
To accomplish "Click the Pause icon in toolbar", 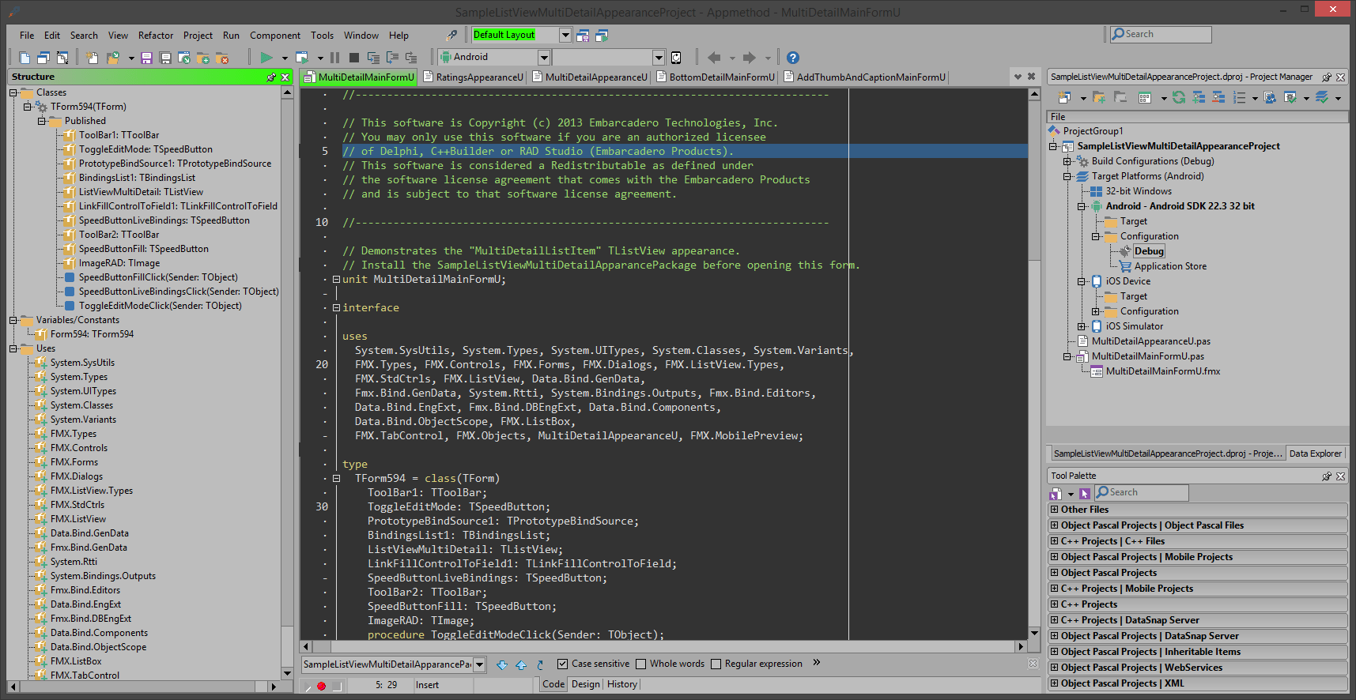I will pos(335,58).
